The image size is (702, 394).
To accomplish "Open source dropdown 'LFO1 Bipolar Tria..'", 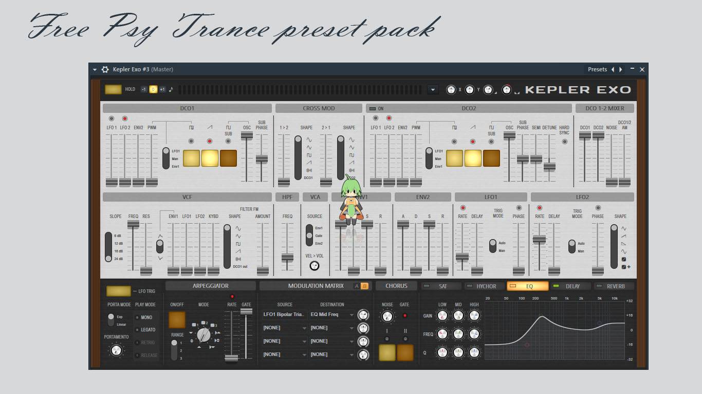I will 285,314.
